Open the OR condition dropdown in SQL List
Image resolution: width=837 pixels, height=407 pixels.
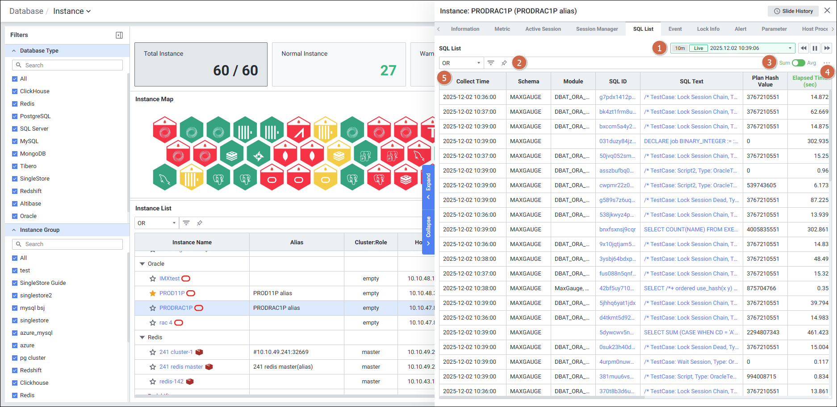[x=461, y=63]
